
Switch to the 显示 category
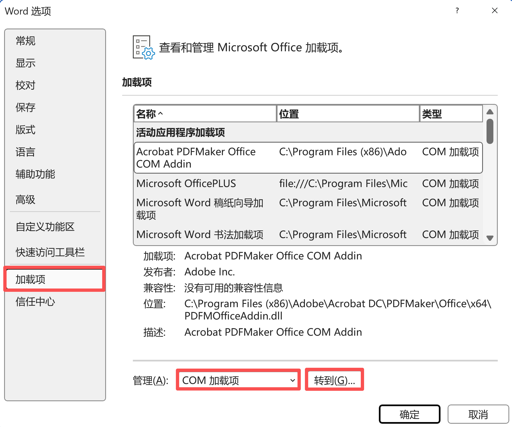click(26, 63)
